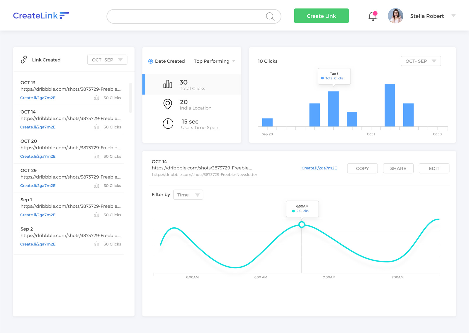This screenshot has height=333, width=469.
Task: Click the clicks stats icon beside OCT 13 entry
Action: click(96, 97)
